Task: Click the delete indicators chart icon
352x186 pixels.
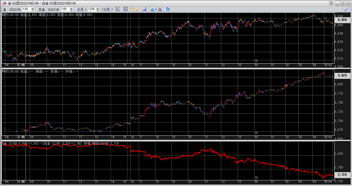Action: point(160,9)
